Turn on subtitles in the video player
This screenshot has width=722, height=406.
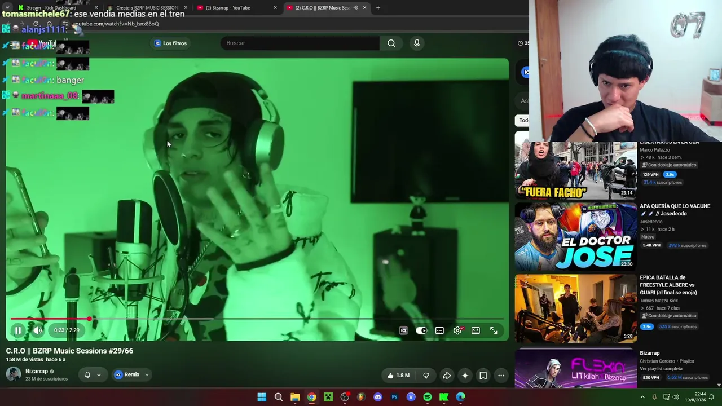[439, 330]
